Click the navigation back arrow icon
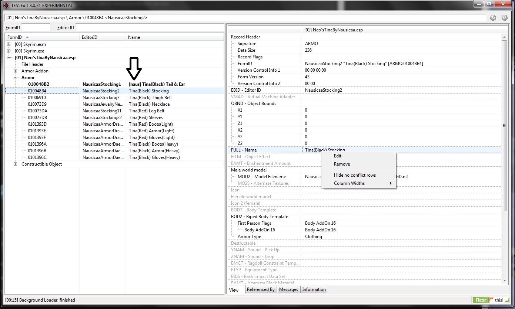The width and height of the screenshot is (515, 309). coord(493,17)
